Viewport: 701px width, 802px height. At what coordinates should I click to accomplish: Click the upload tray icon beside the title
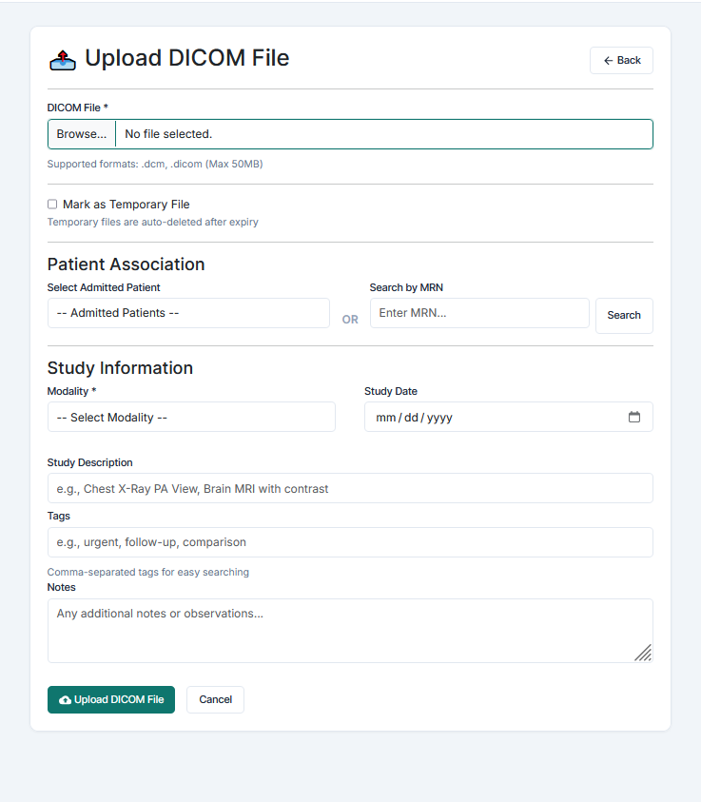(x=63, y=60)
